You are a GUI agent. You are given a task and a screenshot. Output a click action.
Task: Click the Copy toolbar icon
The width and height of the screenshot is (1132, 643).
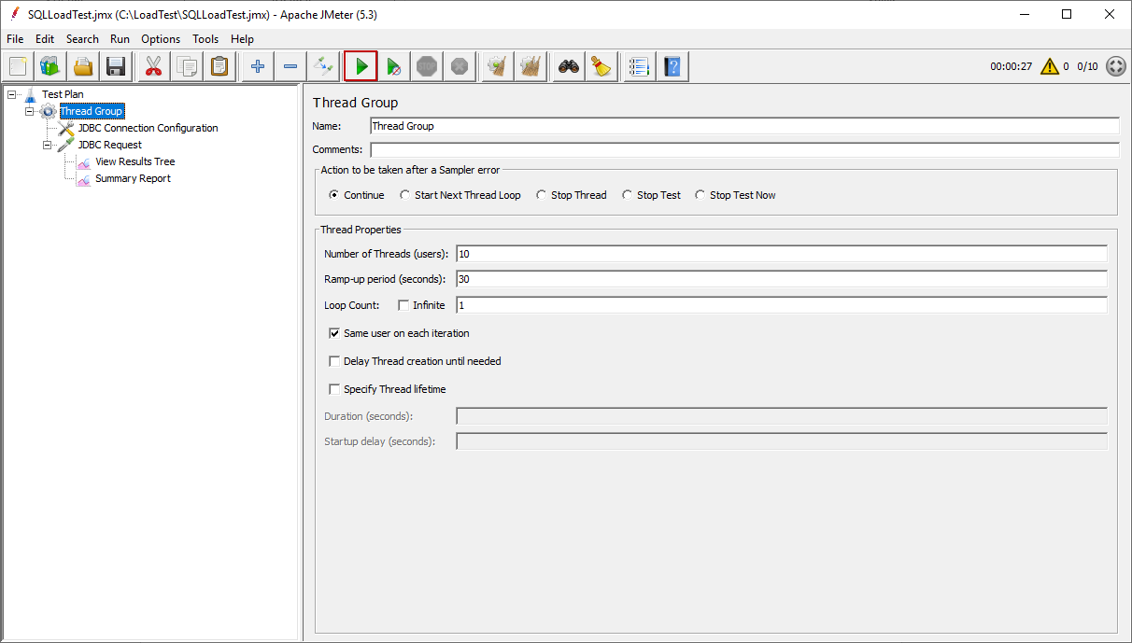187,66
